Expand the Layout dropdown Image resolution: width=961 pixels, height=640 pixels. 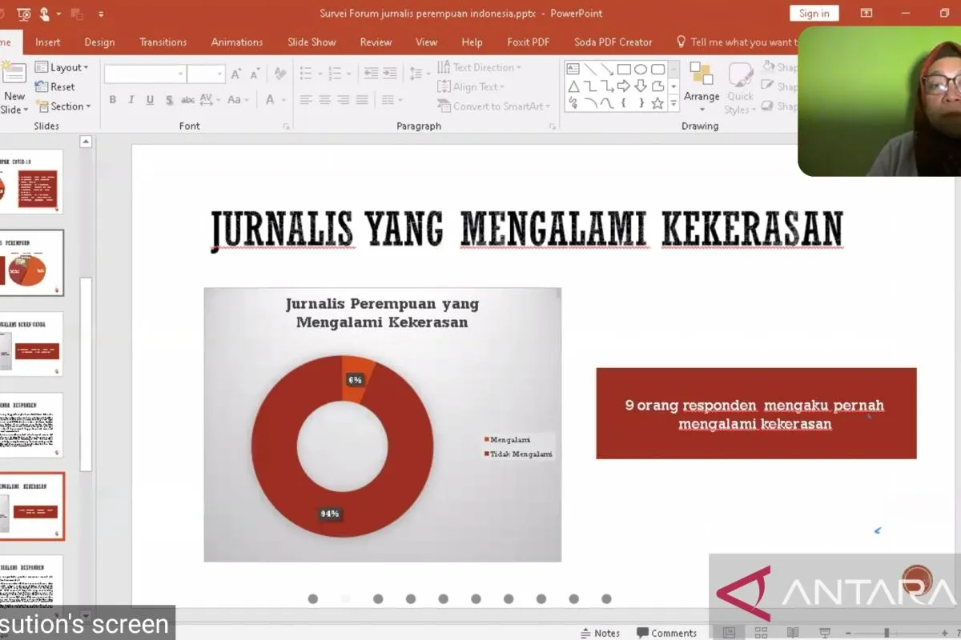tap(62, 68)
